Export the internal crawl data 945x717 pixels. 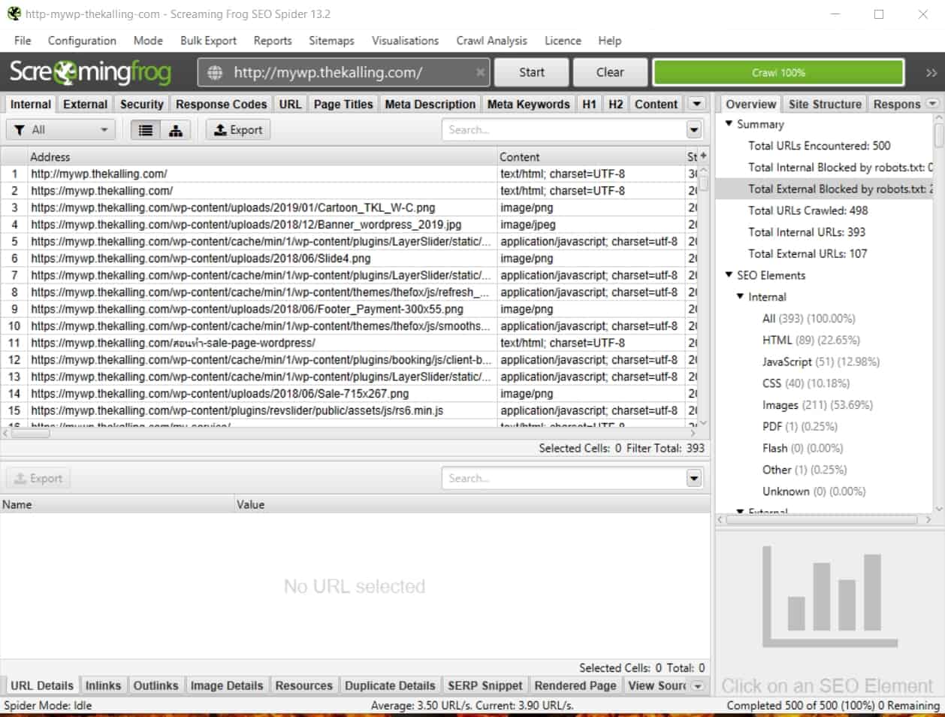coord(238,130)
